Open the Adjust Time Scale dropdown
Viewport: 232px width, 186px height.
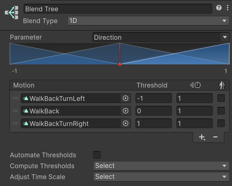coord(161,177)
